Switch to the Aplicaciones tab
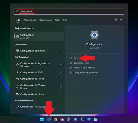Screen dimensions: 138x123 [30, 20]
